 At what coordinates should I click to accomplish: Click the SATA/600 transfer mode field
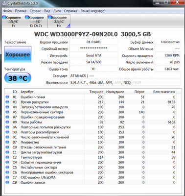93,62
